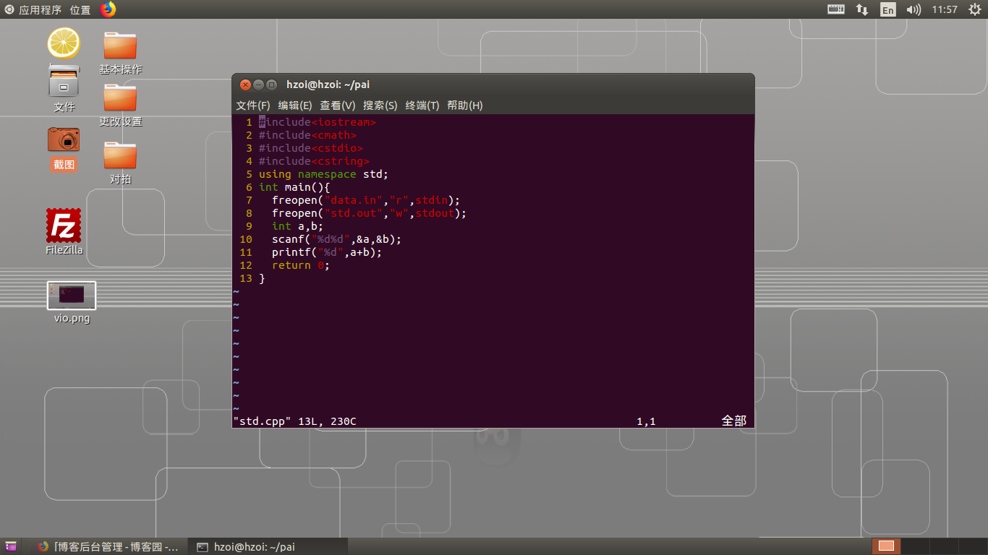Maximize the terminal window

coord(271,85)
